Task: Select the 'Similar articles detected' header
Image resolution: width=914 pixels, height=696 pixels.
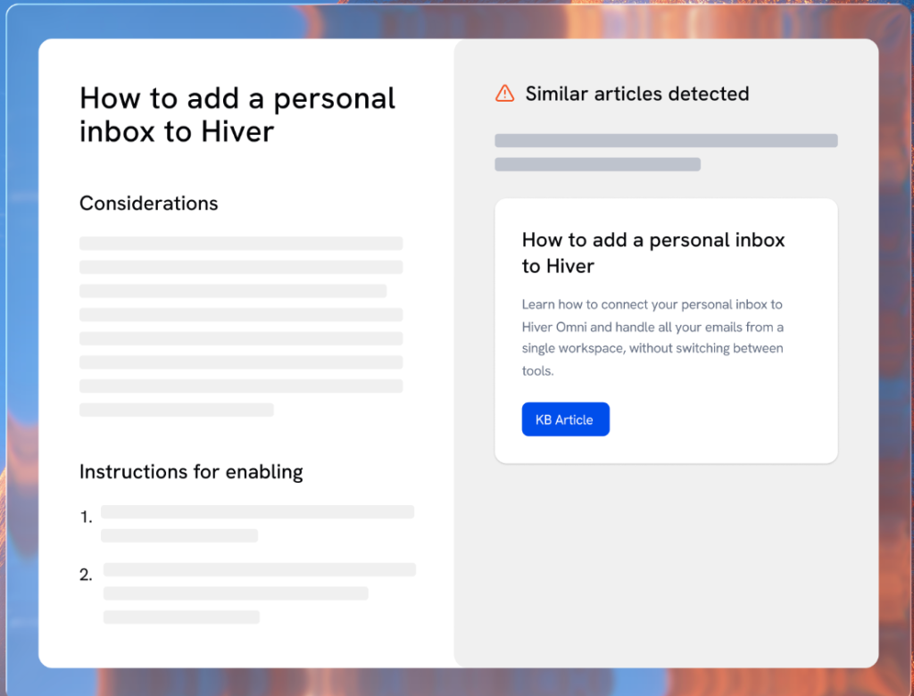Action: 639,93
